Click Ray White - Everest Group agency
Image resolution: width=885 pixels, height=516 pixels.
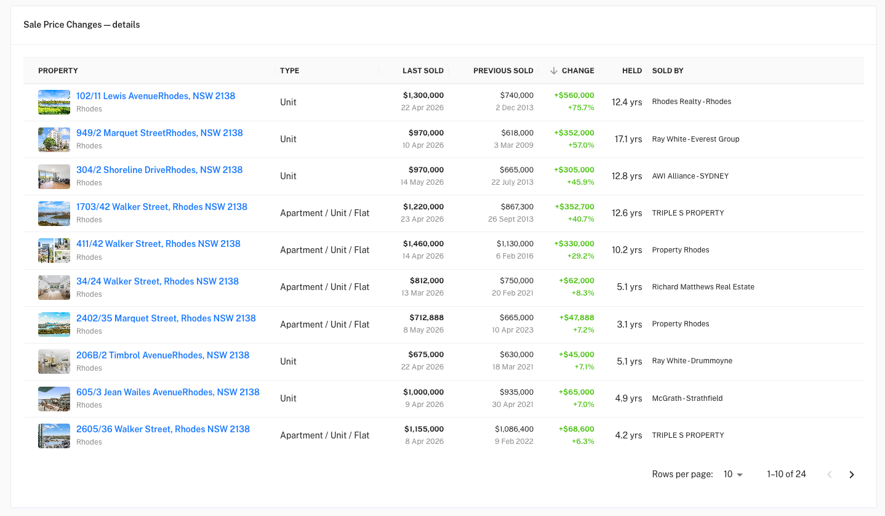pyautogui.click(x=696, y=139)
